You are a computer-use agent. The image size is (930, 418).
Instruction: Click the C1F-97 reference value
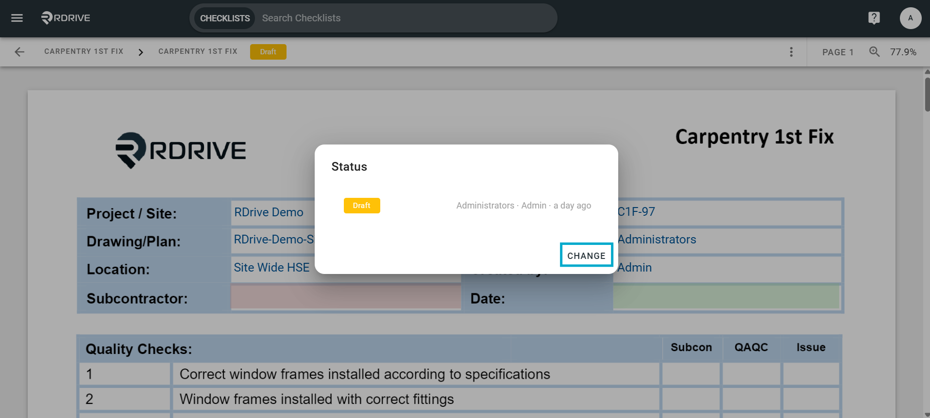click(x=636, y=212)
